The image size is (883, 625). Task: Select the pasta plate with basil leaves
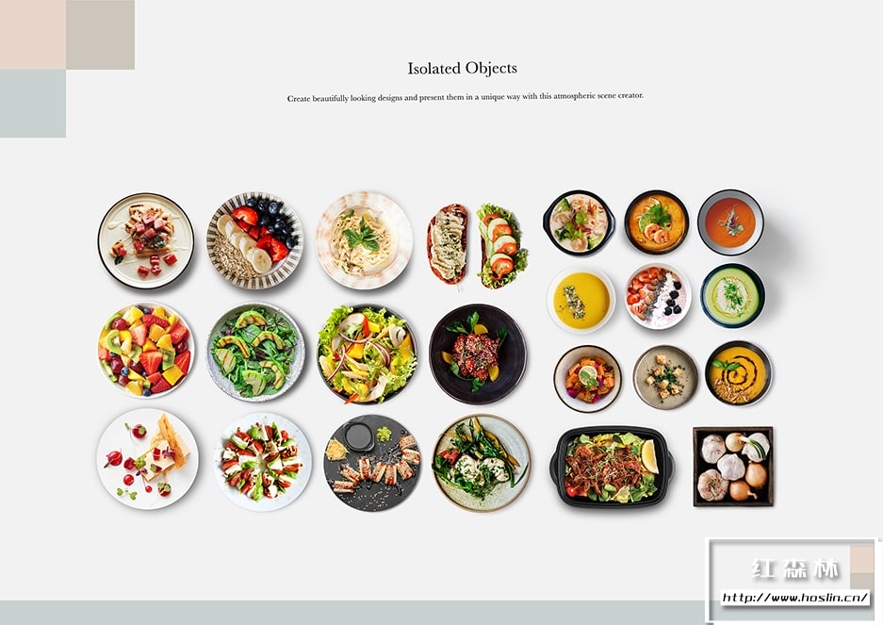365,240
